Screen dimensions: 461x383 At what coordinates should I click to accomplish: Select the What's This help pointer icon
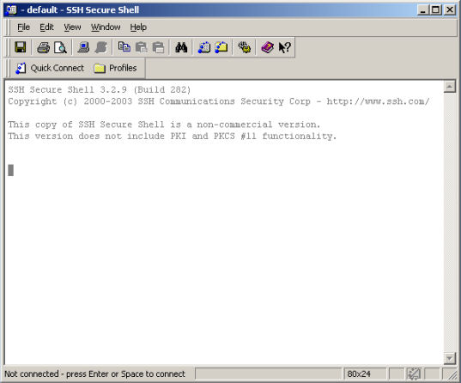(285, 47)
